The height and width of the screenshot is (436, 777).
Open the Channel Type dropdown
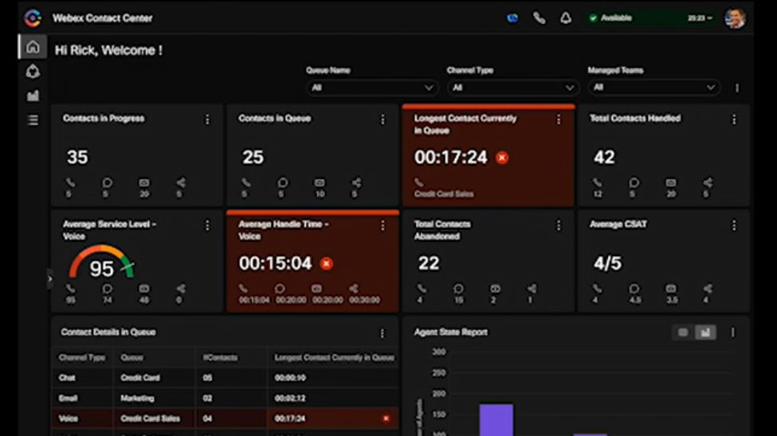click(x=513, y=88)
